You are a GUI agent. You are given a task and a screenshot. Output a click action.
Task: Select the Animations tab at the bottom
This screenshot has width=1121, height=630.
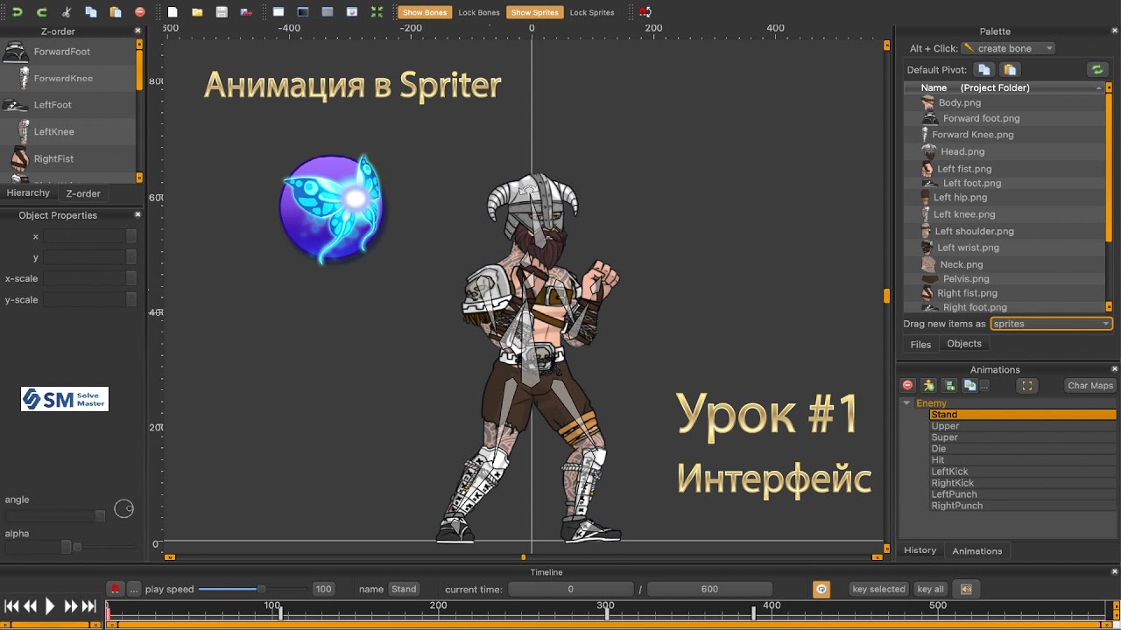977,551
